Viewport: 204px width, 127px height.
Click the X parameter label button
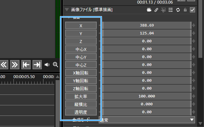(x=81, y=25)
